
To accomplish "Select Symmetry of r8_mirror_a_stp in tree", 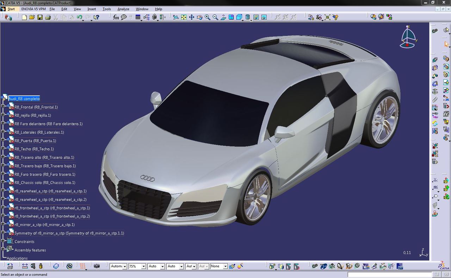I will click(x=69, y=233).
